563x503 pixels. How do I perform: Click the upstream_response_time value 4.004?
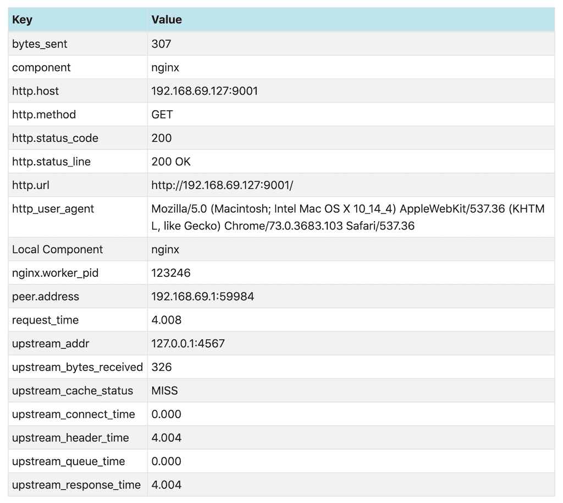[166, 485]
